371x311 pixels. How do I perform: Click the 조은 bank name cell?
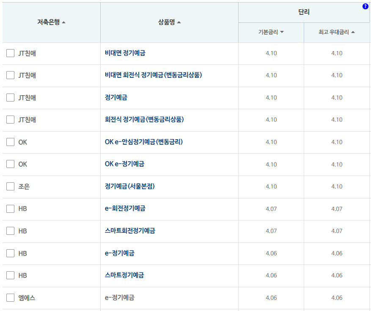coord(24,187)
